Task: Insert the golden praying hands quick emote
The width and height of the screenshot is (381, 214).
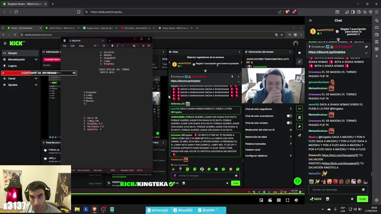Action: (x=317, y=182)
